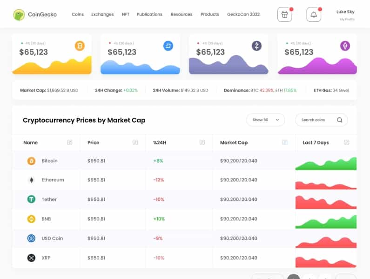370x279 pixels.
Task: Click BNB's +10% change value
Action: 159,219
